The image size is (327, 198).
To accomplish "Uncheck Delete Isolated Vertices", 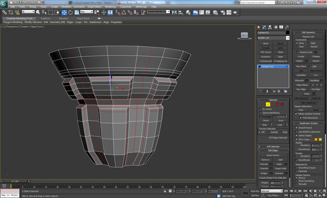I will click(296, 114).
